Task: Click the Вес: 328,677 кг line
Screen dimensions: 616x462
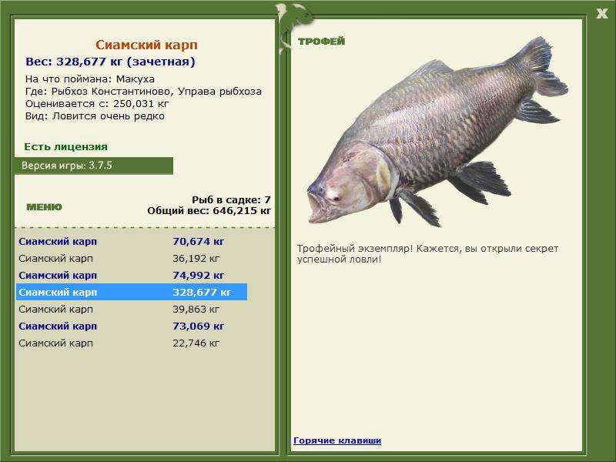Action: (x=110, y=62)
